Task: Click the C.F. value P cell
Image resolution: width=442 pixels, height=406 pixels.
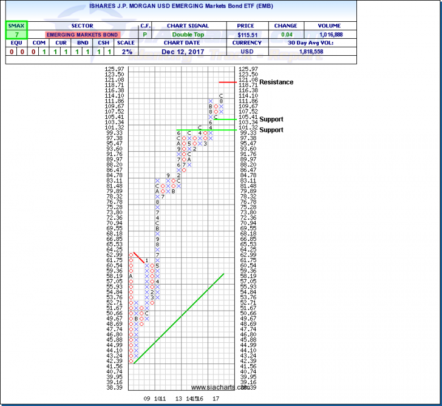Action: click(x=145, y=35)
